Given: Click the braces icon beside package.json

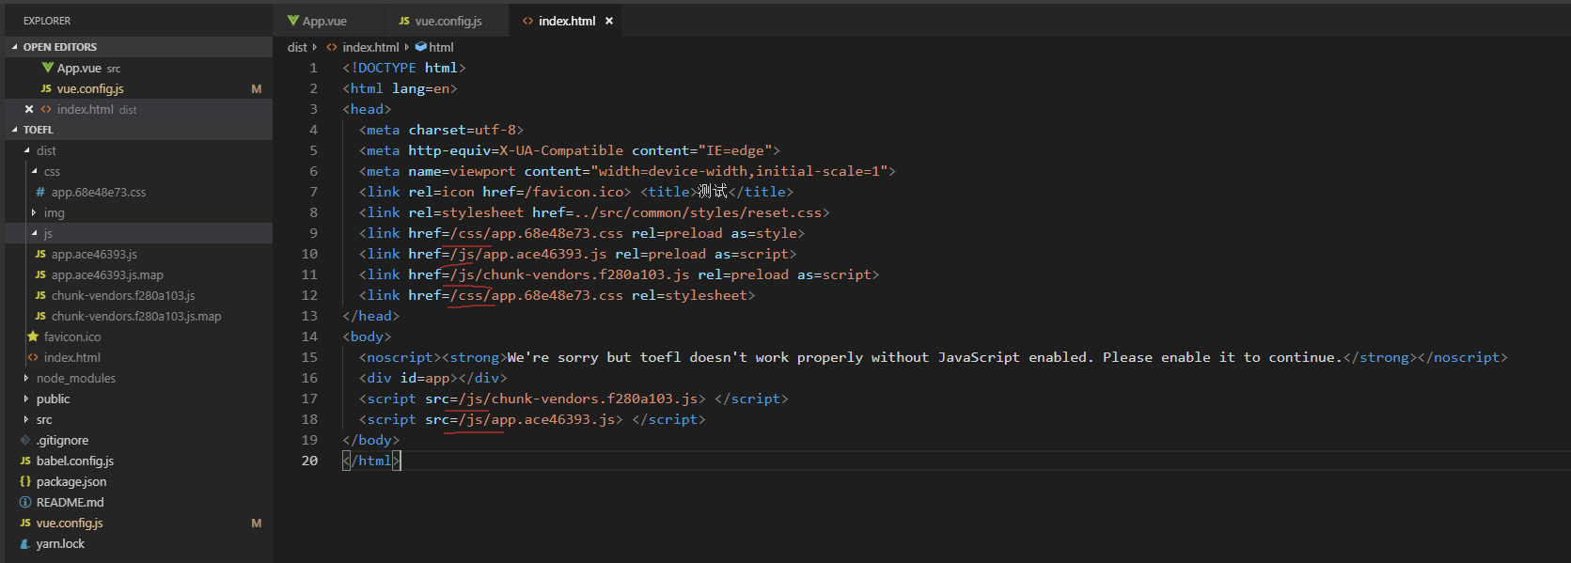Looking at the screenshot, I should pyautogui.click(x=25, y=481).
